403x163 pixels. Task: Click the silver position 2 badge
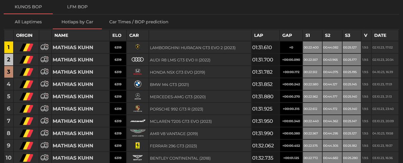pyautogui.click(x=8, y=59)
